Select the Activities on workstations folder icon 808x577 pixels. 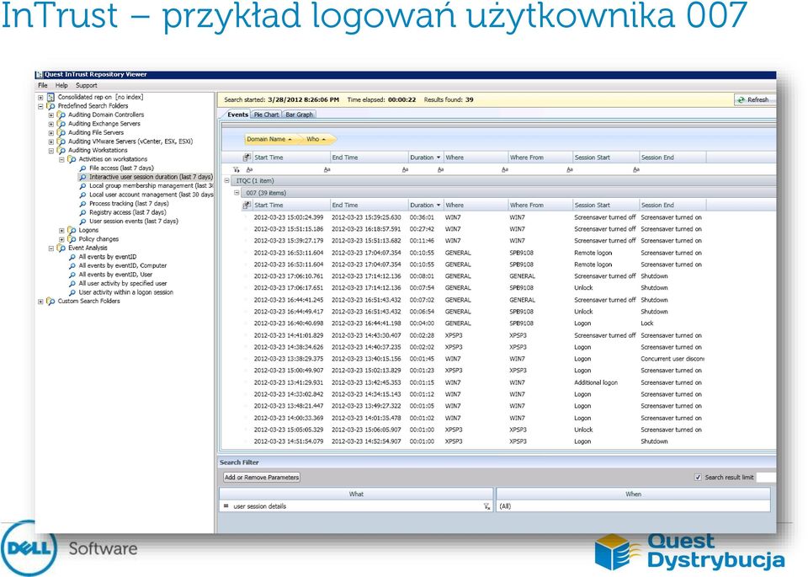[72, 159]
